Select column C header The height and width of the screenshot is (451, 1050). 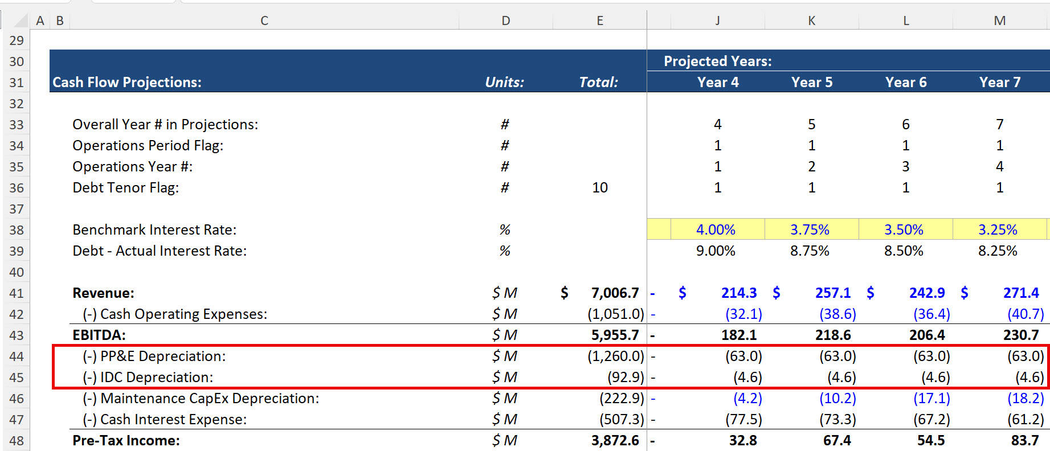click(x=264, y=20)
